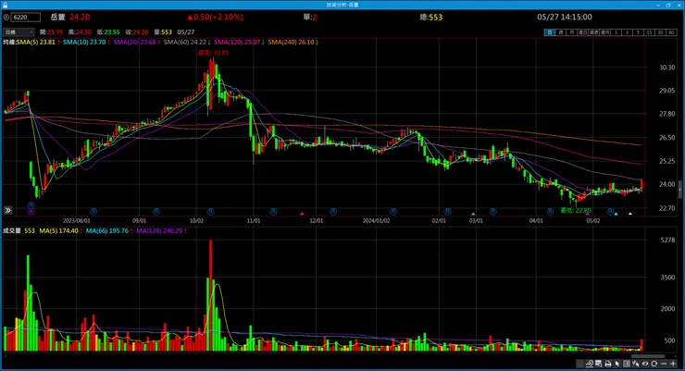Click the magenta triangle marker before 12/01

coord(302,214)
